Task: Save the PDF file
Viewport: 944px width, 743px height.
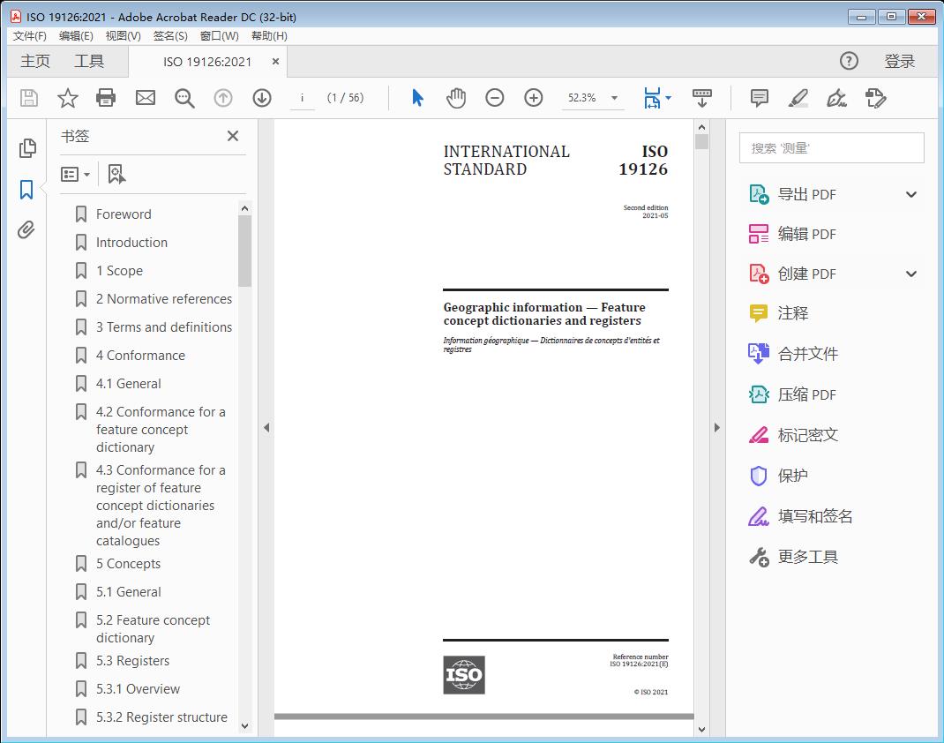Action: tap(28, 98)
